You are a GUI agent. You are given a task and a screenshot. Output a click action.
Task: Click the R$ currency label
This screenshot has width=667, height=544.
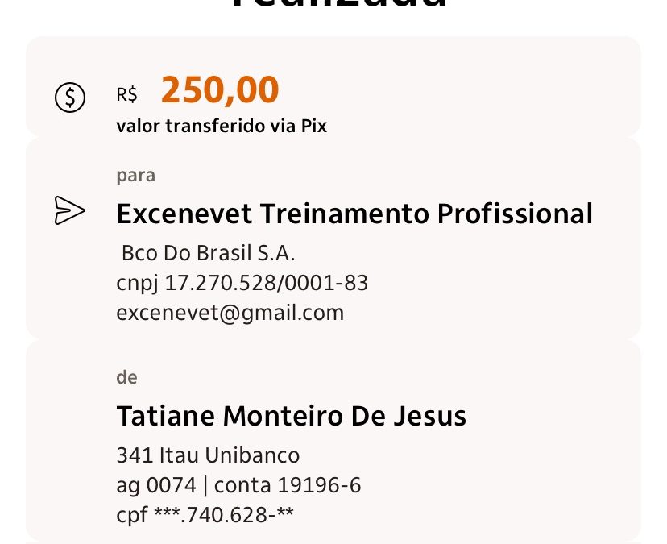127,95
